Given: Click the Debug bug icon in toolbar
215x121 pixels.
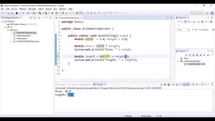Looking at the screenshot, I should tap(28, 13).
